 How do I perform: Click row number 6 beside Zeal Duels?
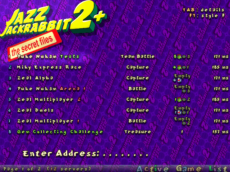pos(10,110)
